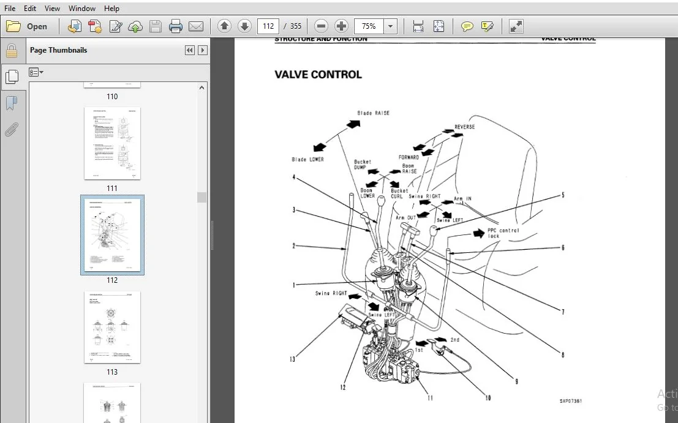Screen dimensions: 678x423
Task: Click the page label 110
Action: (112, 96)
